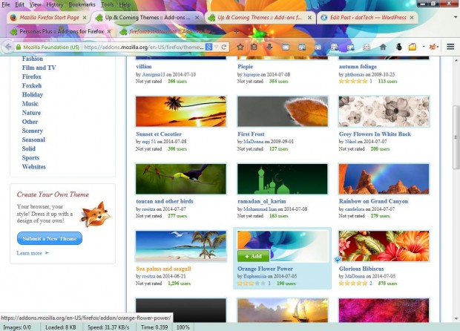Click the Loaded: 8 KB status entry
The width and height of the screenshot is (460, 331).
(x=60, y=327)
